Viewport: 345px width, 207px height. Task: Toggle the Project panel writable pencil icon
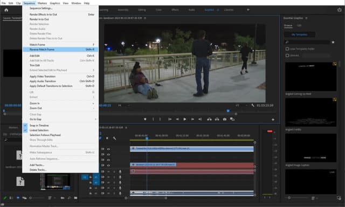5,198
